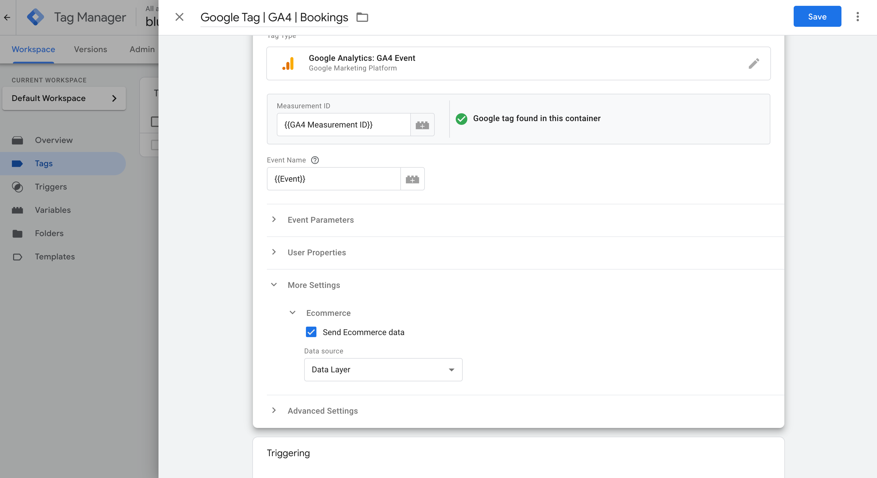877x478 pixels.
Task: Open the three-dot more actions menu
Action: [857, 17]
